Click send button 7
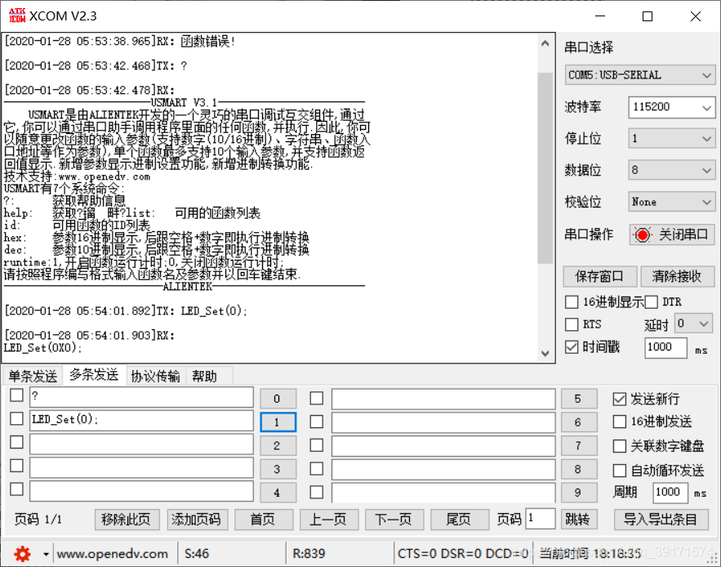721x567 pixels. pyautogui.click(x=579, y=445)
